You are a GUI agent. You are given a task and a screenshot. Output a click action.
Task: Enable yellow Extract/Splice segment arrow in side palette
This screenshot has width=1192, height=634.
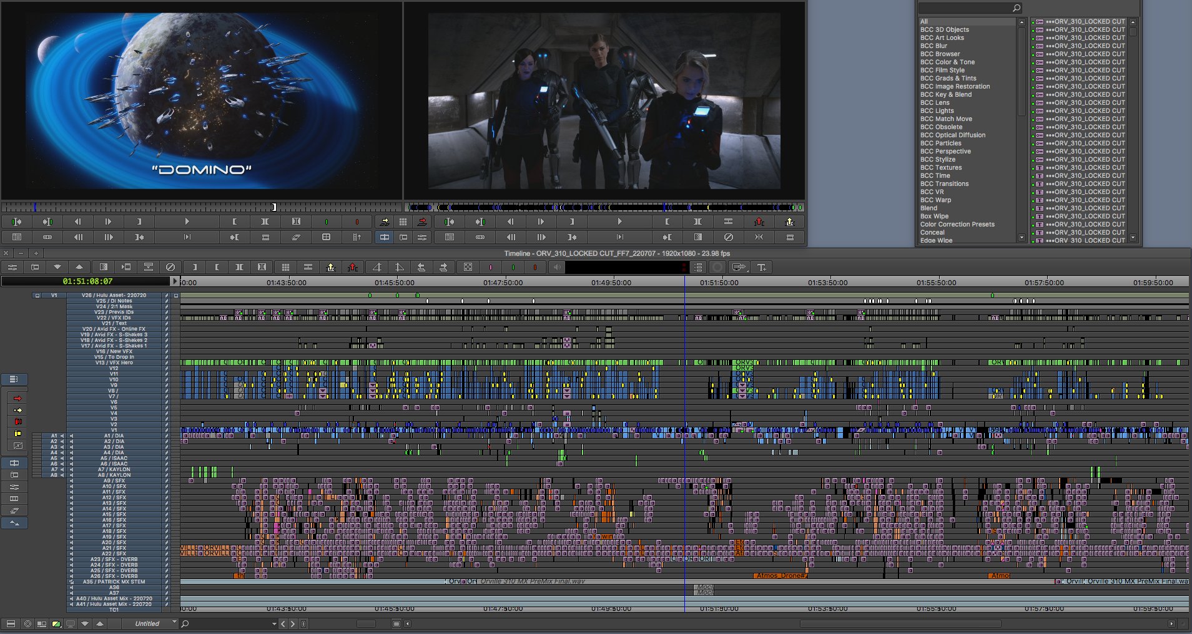point(17,410)
